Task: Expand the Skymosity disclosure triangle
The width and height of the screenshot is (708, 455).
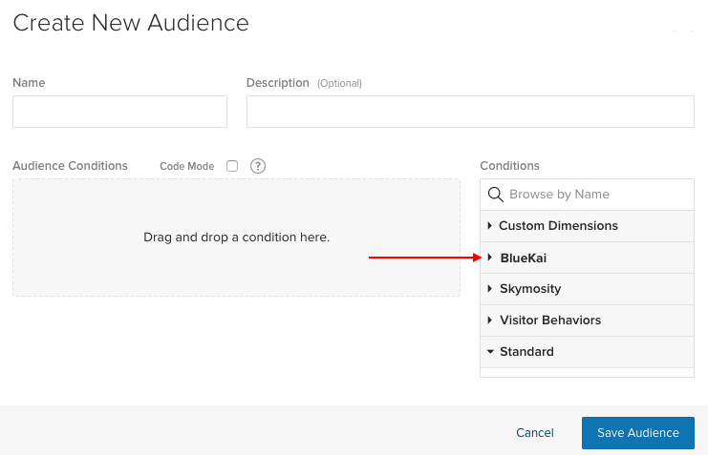Action: [489, 289]
